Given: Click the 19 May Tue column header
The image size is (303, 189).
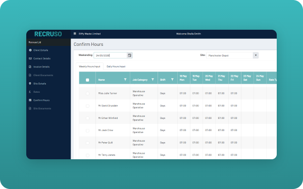Looking at the screenshot, I should pyautogui.click(x=196, y=78).
